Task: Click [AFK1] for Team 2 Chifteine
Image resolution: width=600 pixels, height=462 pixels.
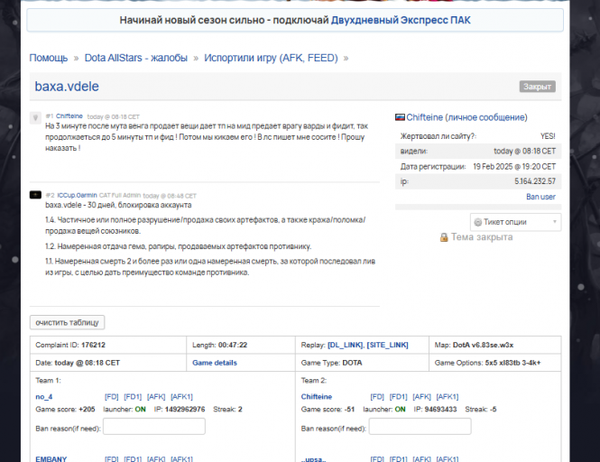Action: (x=448, y=396)
